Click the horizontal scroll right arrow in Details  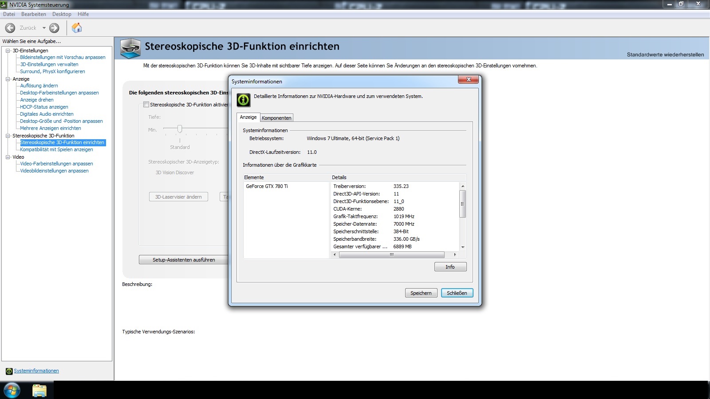coord(455,254)
